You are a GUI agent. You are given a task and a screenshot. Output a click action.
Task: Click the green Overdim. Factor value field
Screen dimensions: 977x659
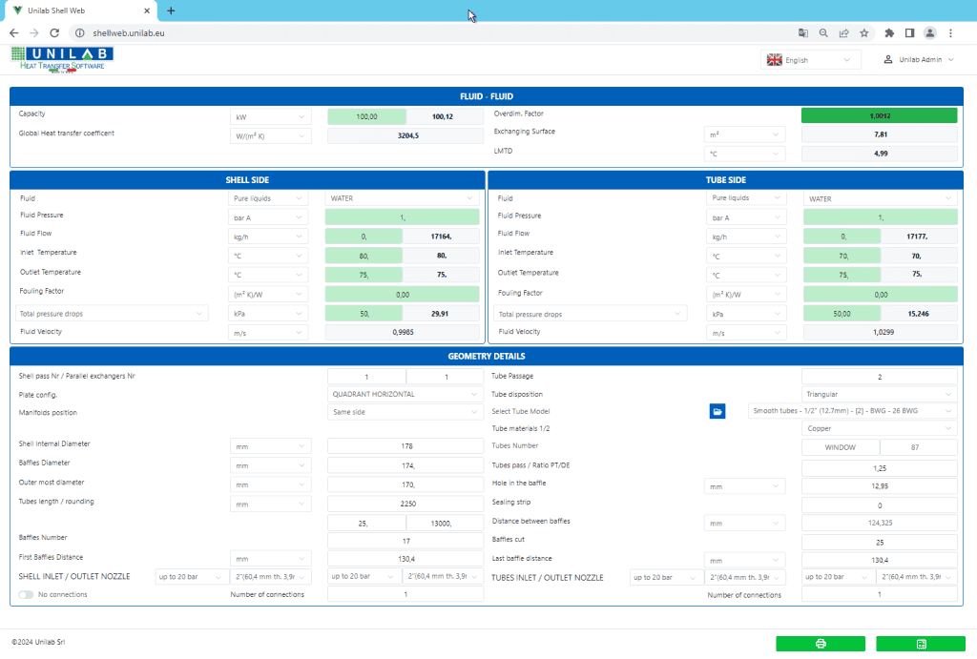pos(879,115)
